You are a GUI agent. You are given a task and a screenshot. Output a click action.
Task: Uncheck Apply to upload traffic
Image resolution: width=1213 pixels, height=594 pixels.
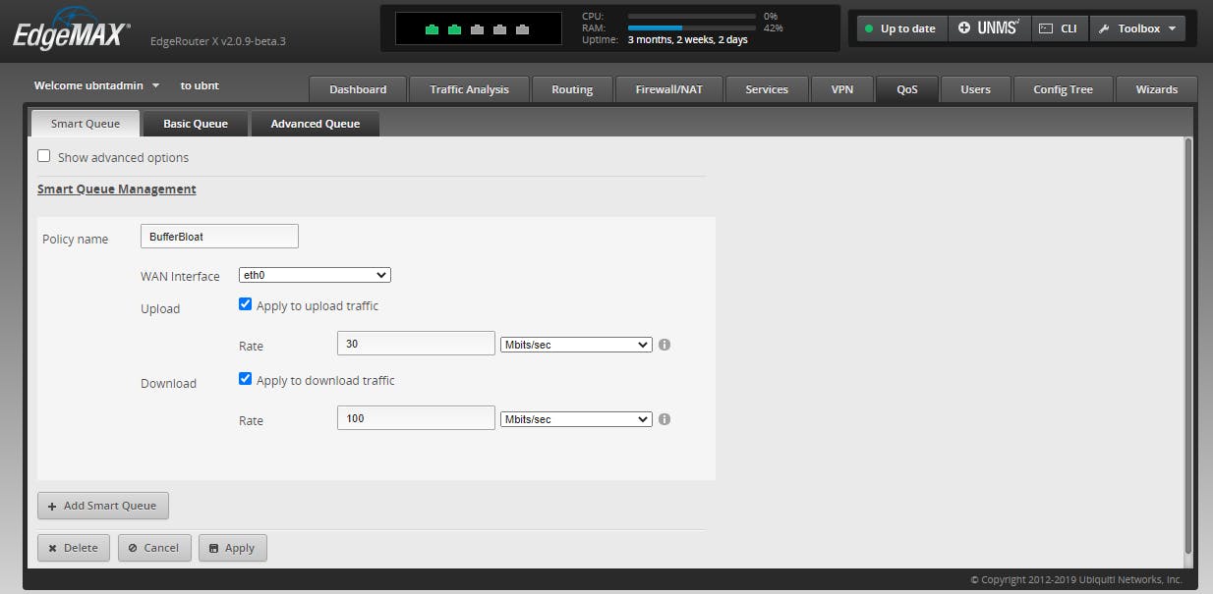point(246,304)
